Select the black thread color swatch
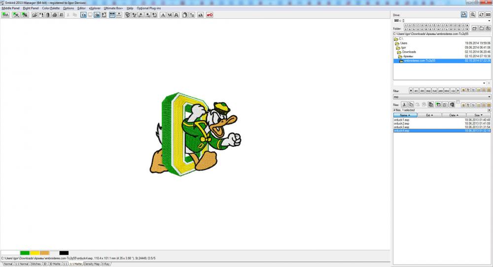This screenshot has width=493, height=267. click(x=64, y=253)
